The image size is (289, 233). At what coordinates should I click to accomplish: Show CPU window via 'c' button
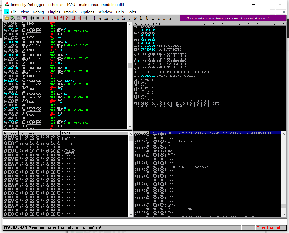click(129, 18)
